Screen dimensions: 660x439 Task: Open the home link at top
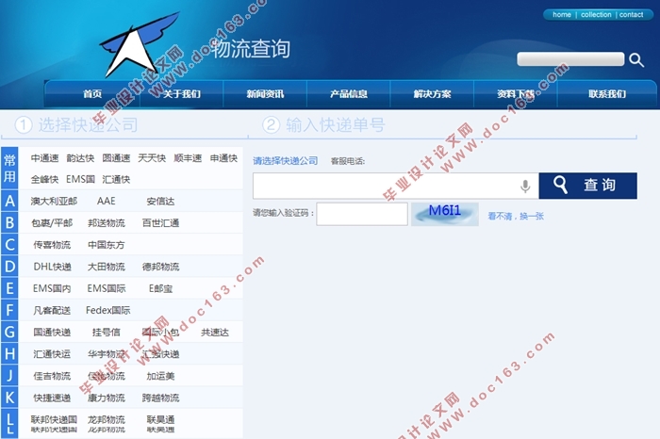click(562, 15)
